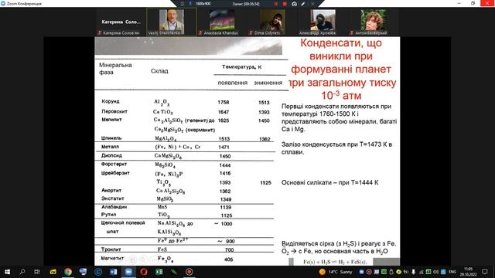Screen dimensions: 495x278
Task: Stop the screen recording with red square
Action: pos(285,4)
